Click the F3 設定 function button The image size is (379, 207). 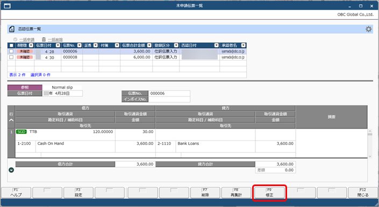pos(78,193)
